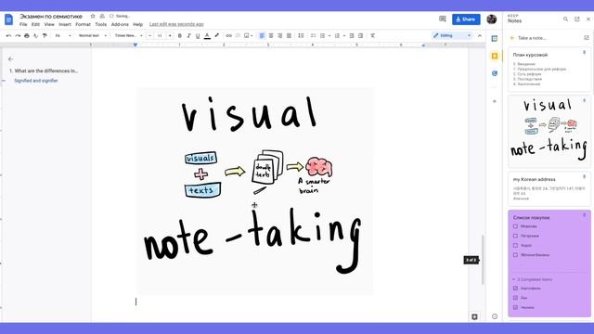Open Normal text style dropdown
Screen dimensions: 594x334
[x=92, y=35]
